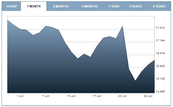Click the 14,466 y-axis value

point(160,92)
